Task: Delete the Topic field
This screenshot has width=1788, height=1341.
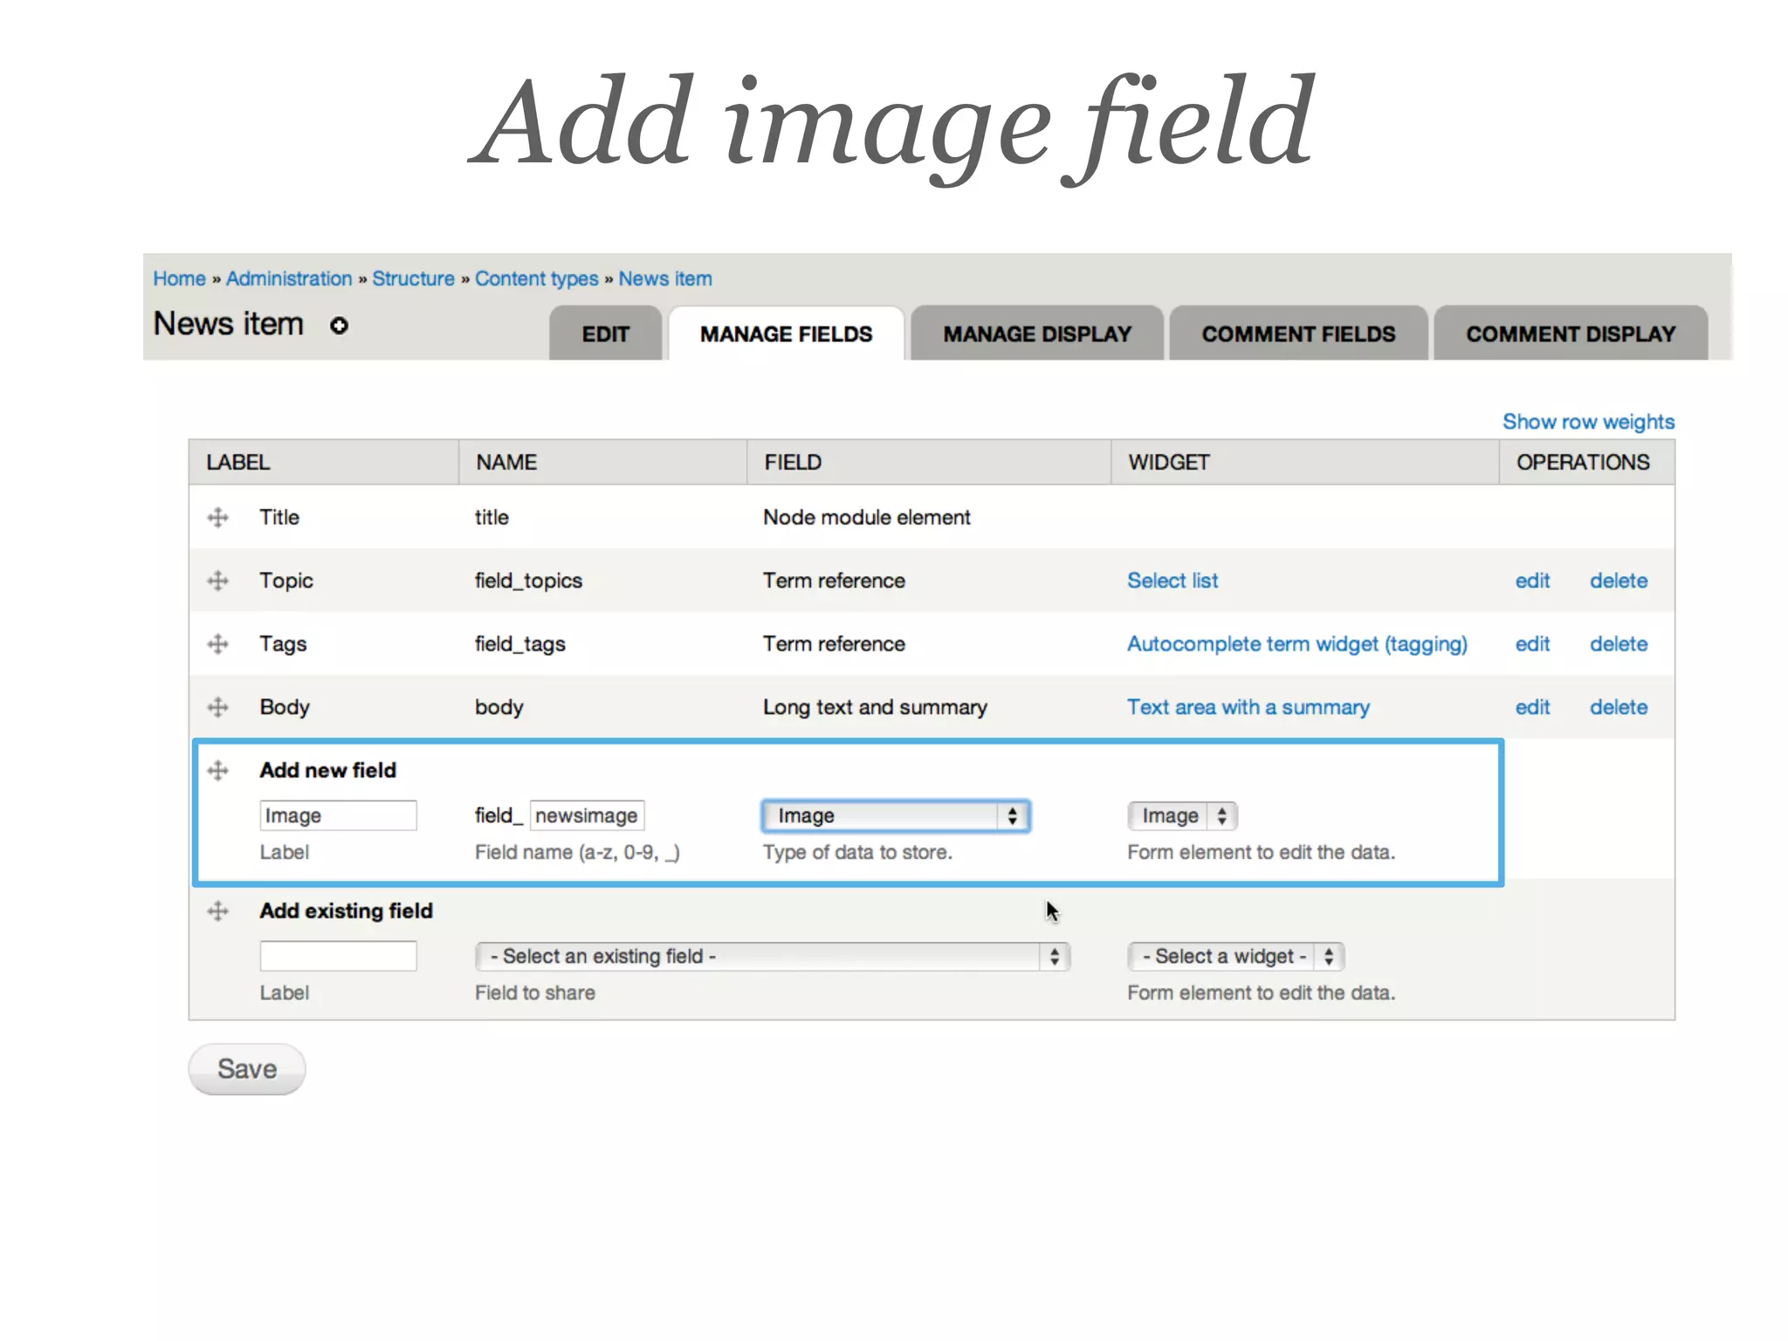Action: click(1619, 581)
